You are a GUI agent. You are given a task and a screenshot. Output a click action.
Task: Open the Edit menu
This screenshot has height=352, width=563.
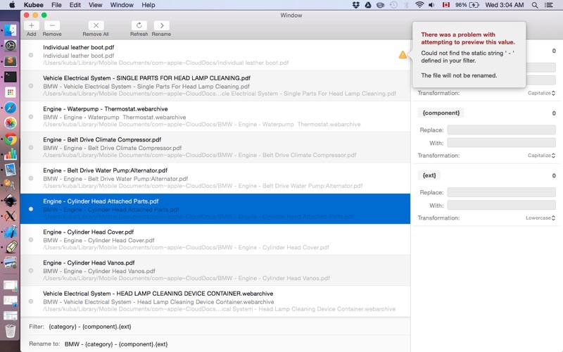75,5
